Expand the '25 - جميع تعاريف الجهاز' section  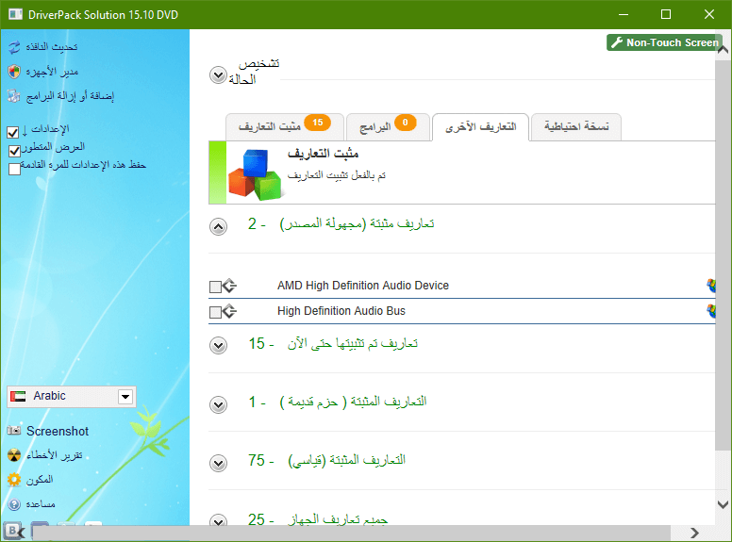[218, 519]
